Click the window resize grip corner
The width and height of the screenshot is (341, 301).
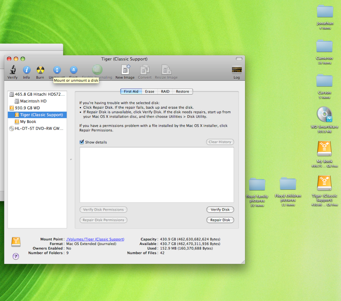[243, 262]
